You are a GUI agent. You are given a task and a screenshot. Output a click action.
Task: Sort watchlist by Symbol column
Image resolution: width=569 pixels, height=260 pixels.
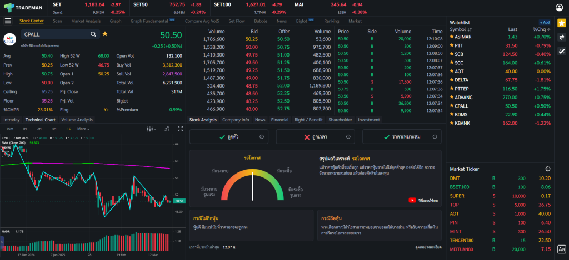461,29
